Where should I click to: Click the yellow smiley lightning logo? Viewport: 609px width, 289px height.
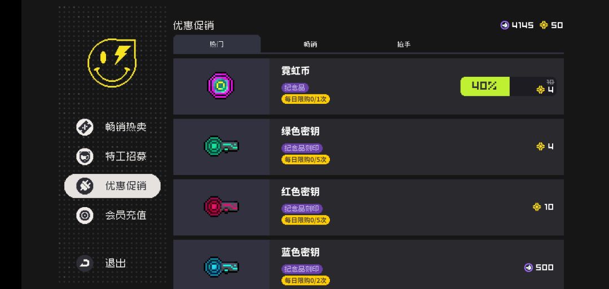point(112,63)
